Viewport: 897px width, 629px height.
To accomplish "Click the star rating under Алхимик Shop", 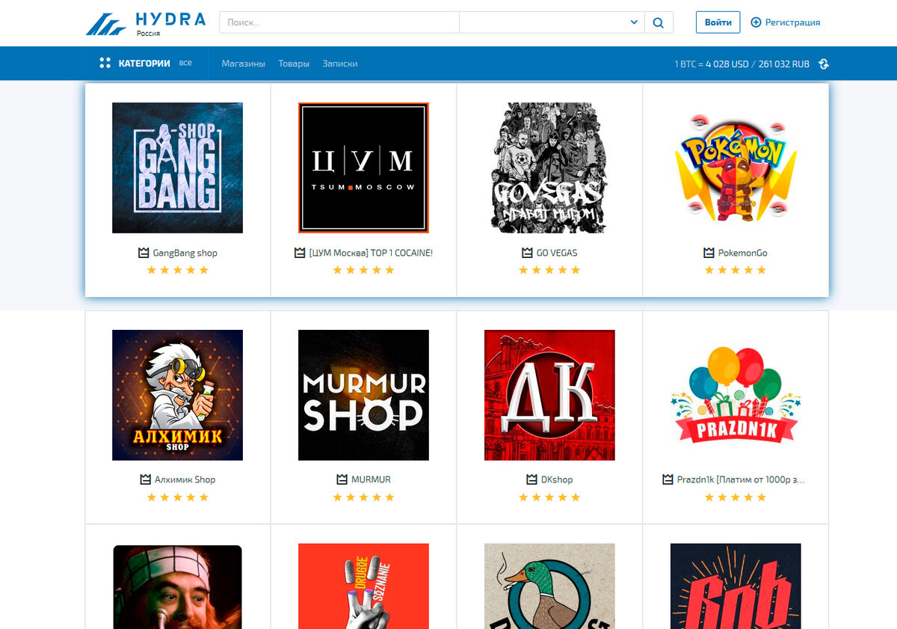I will 178,497.
